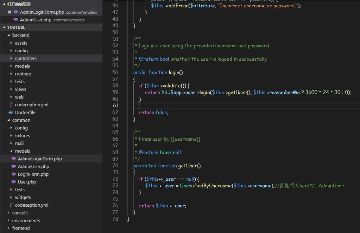The width and height of the screenshot is (360, 233).
Task: Expand the backend models folder
Action: [11, 66]
